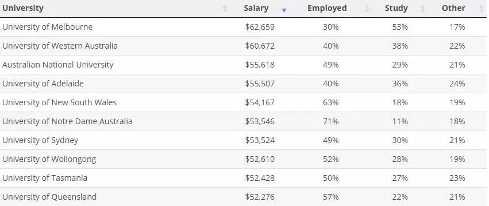This screenshot has height=206, width=489.
Task: Click the University column sort icon
Action: click(225, 9)
